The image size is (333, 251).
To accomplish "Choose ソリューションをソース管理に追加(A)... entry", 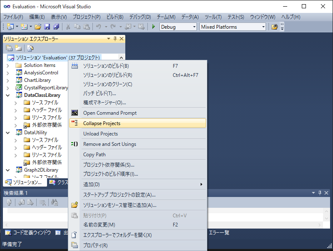I will 137,205.
